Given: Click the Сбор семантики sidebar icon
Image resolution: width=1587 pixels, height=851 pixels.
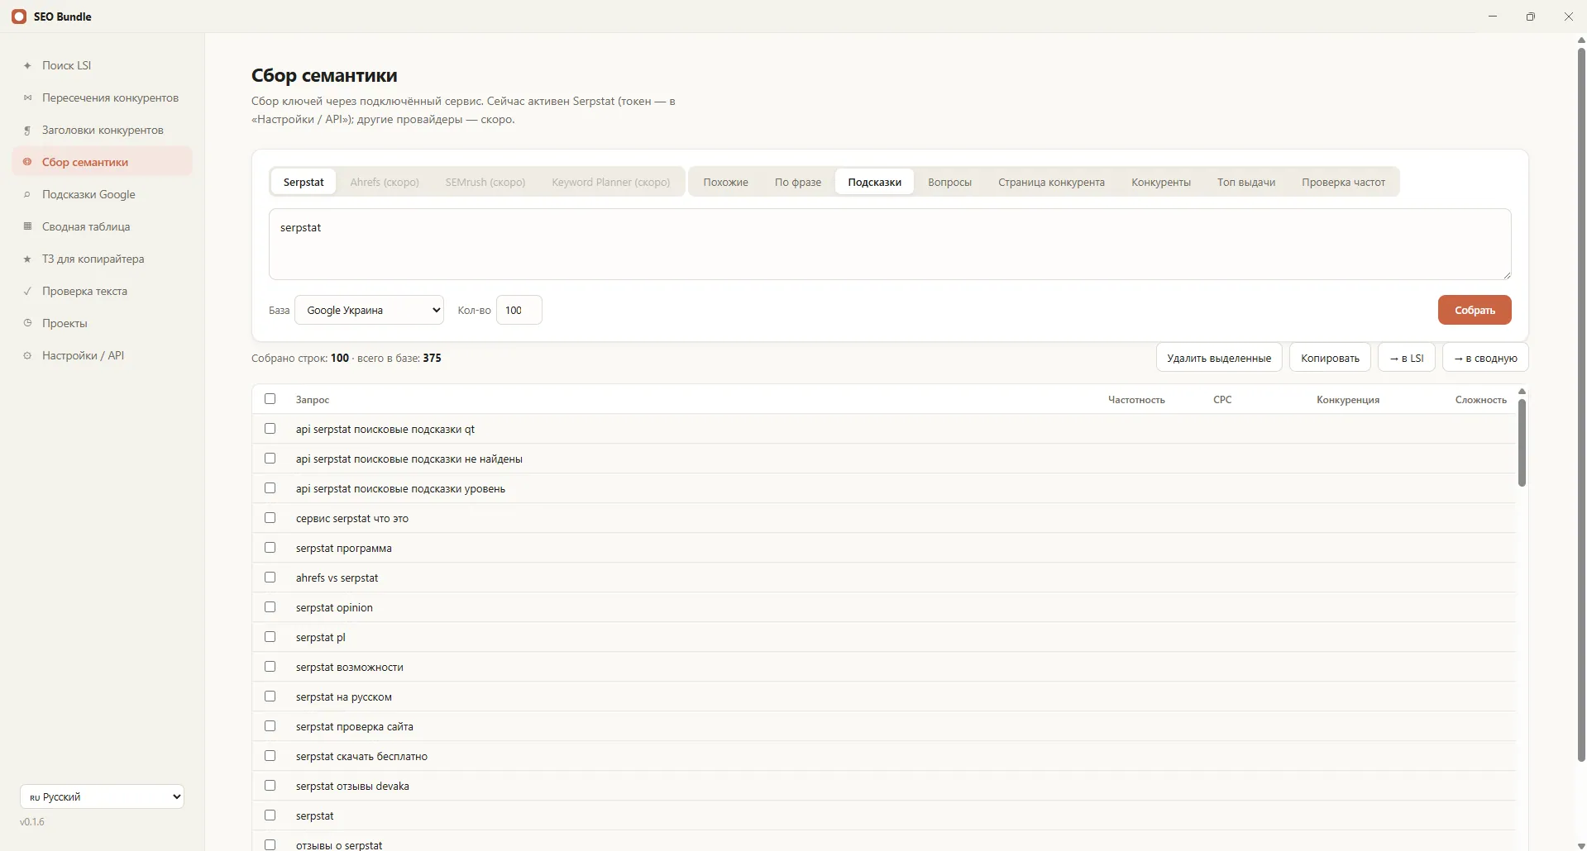Looking at the screenshot, I should [x=27, y=162].
